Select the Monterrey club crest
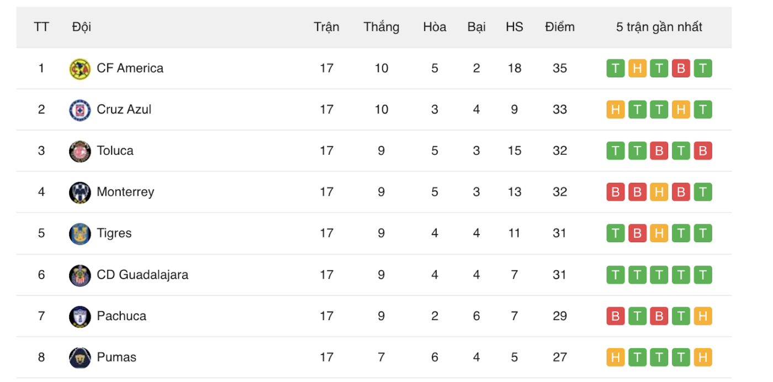 pyautogui.click(x=80, y=192)
